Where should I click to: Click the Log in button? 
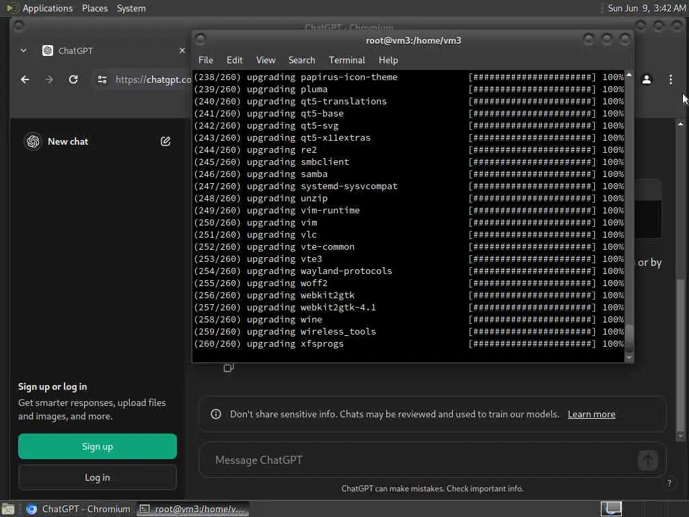(x=98, y=477)
